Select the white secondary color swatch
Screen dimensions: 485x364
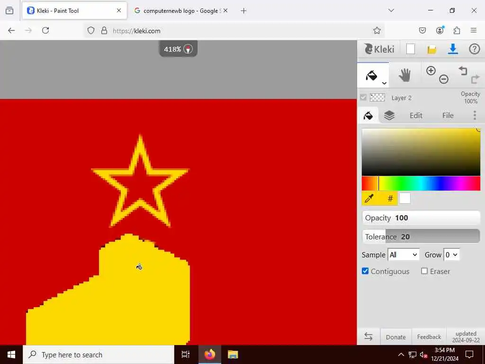point(405,199)
